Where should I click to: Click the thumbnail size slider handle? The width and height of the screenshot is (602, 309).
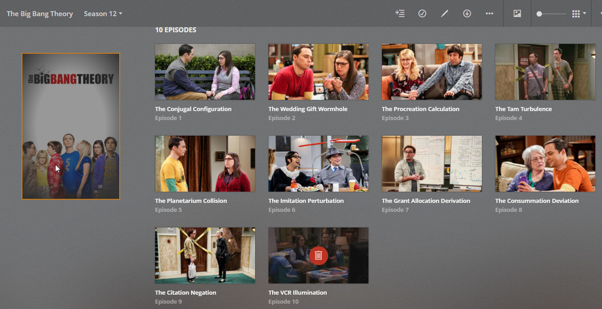click(539, 14)
